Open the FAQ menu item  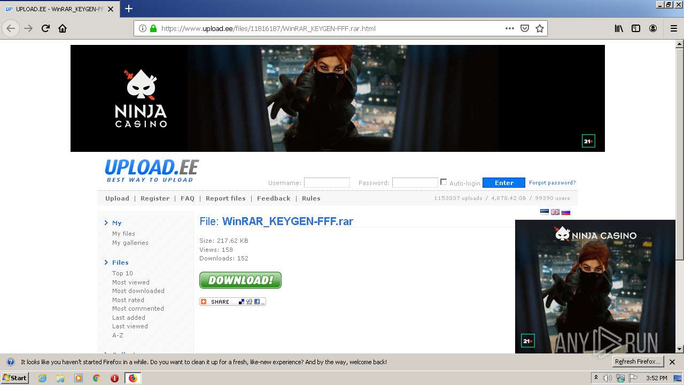[188, 198]
